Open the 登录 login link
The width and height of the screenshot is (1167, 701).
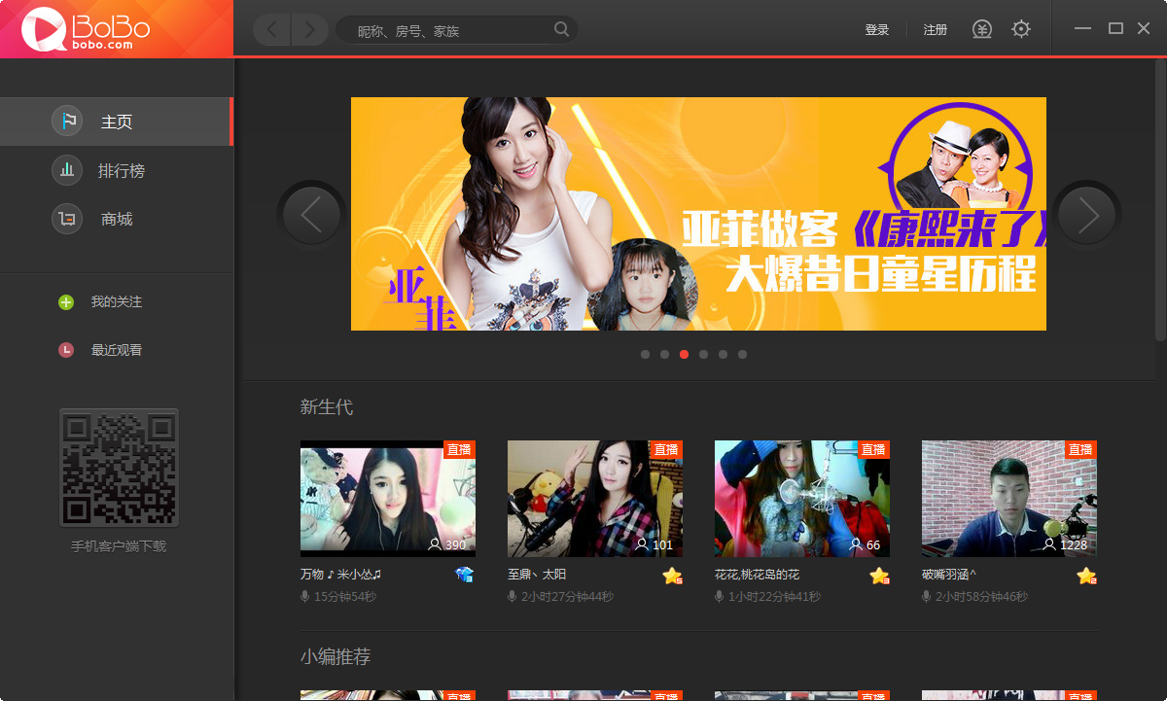pyautogui.click(x=877, y=30)
